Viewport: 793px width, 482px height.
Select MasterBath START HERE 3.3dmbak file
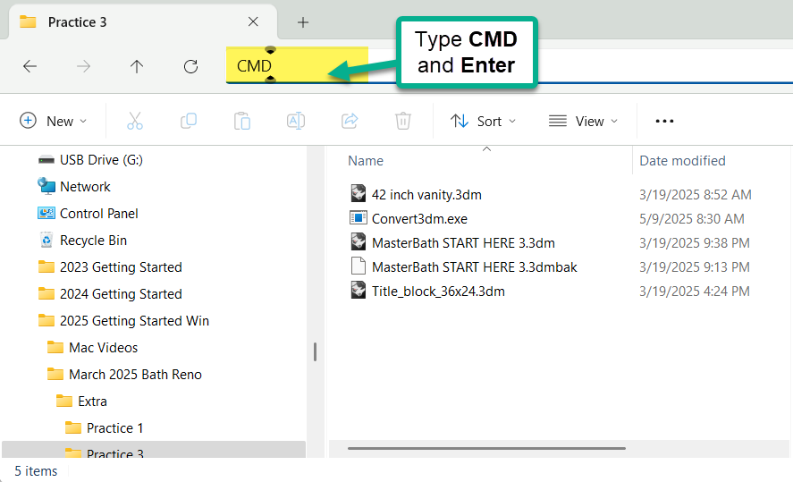point(475,267)
